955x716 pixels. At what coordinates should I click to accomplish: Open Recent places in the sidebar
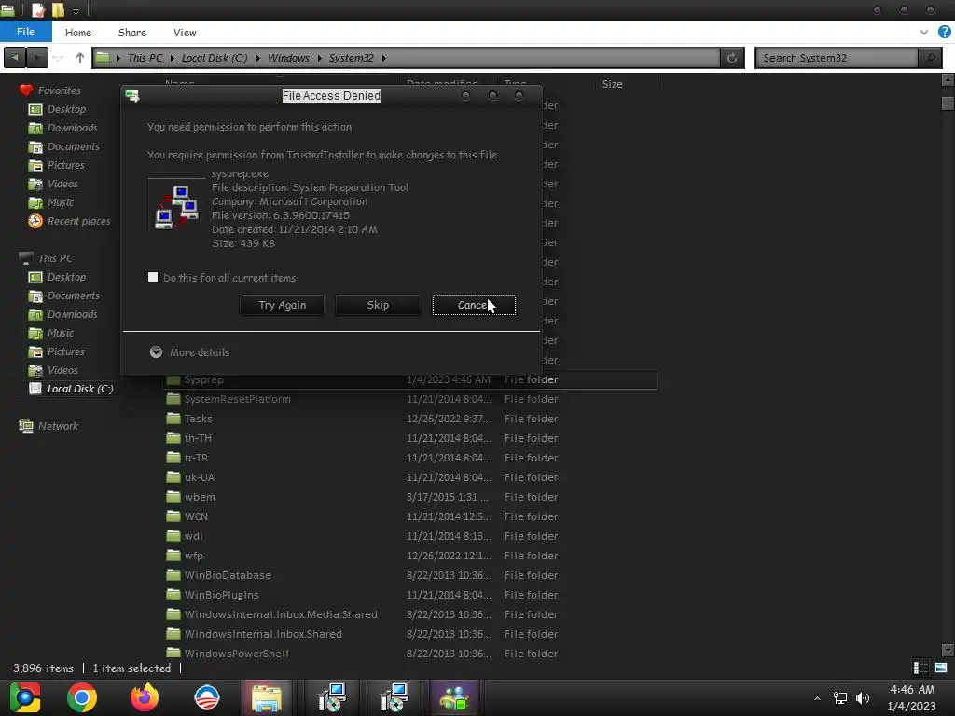[78, 221]
